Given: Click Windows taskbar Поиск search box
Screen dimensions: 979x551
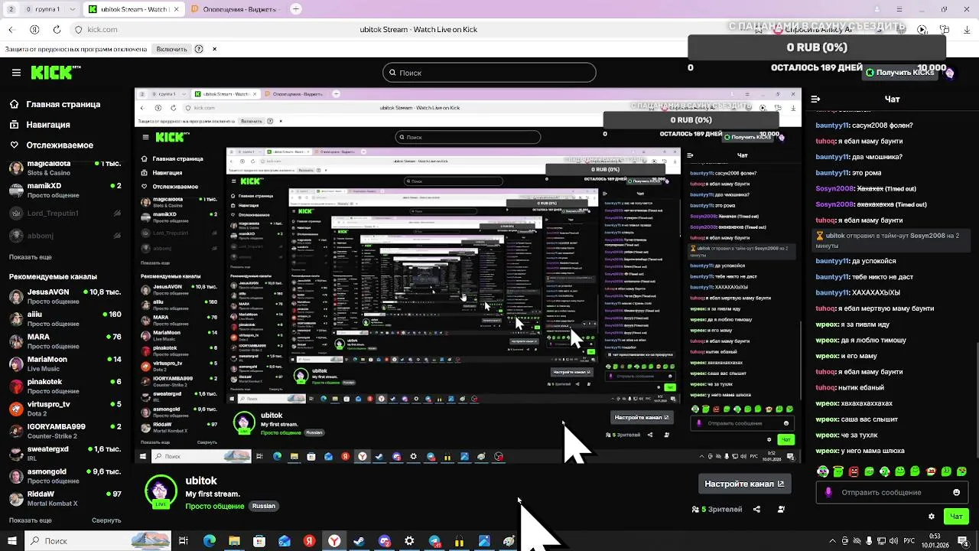Looking at the screenshot, I should [97, 541].
